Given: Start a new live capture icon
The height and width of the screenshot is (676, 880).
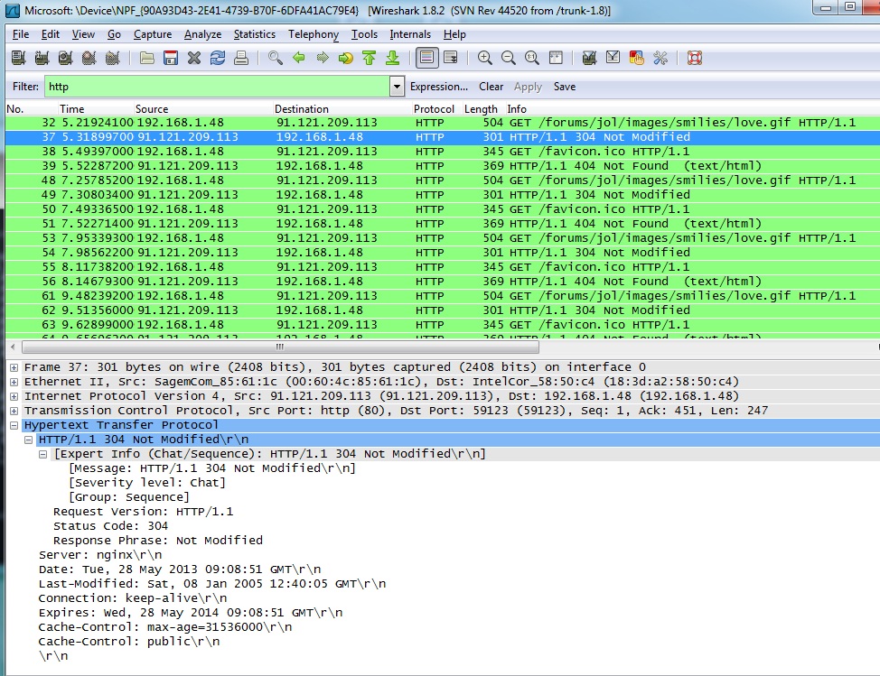Looking at the screenshot, I should 66,58.
